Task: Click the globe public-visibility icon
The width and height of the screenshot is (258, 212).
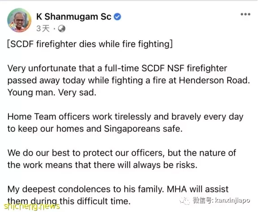Action: 62,29
